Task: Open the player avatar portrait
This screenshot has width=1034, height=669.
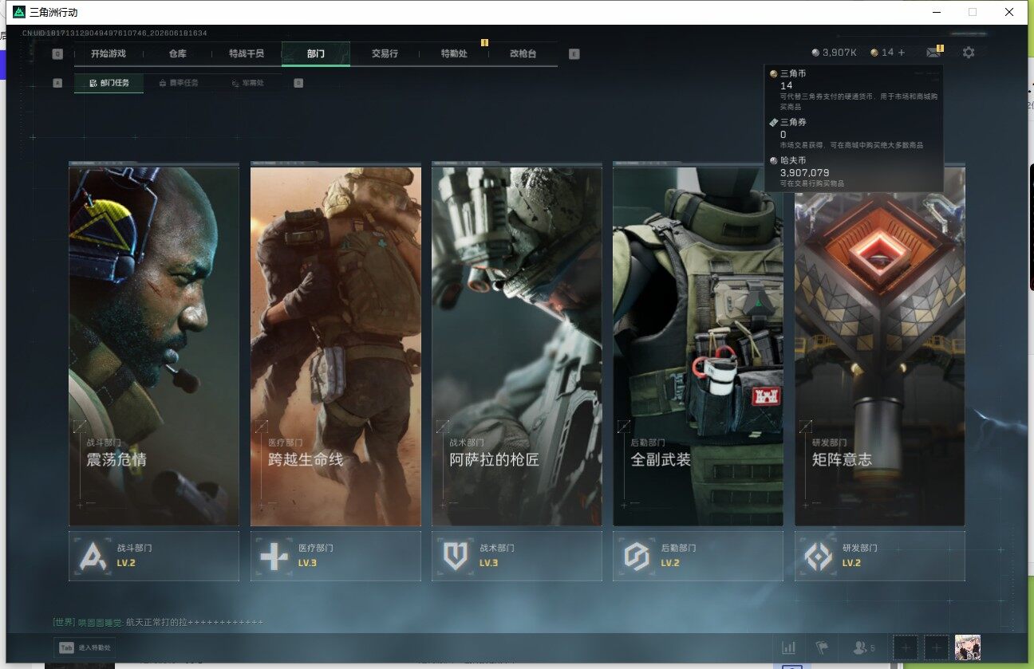Action: click(x=968, y=647)
